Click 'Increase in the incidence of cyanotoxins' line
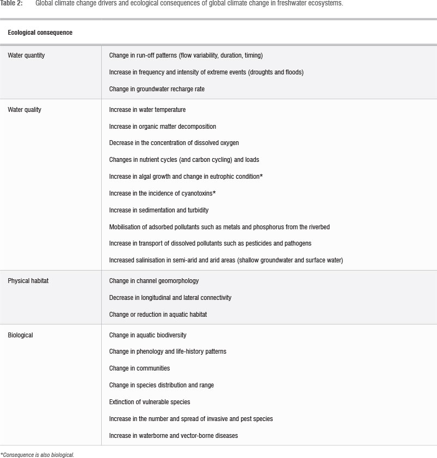This screenshot has height=458, width=437. coord(162,193)
